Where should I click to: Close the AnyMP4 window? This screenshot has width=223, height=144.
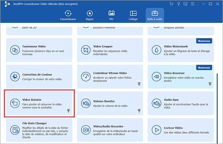(x=217, y=4)
